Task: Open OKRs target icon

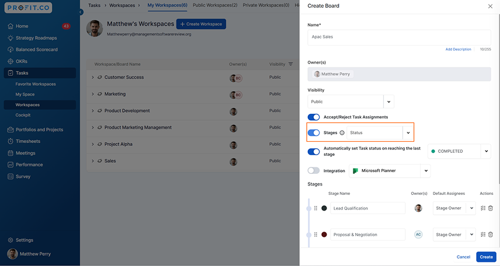Action: tap(11, 61)
